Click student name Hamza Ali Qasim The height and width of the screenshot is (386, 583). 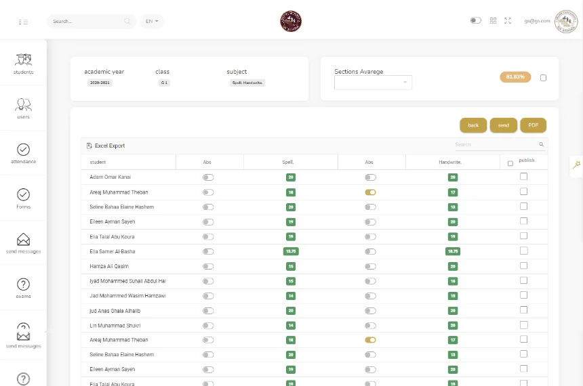[x=109, y=266]
